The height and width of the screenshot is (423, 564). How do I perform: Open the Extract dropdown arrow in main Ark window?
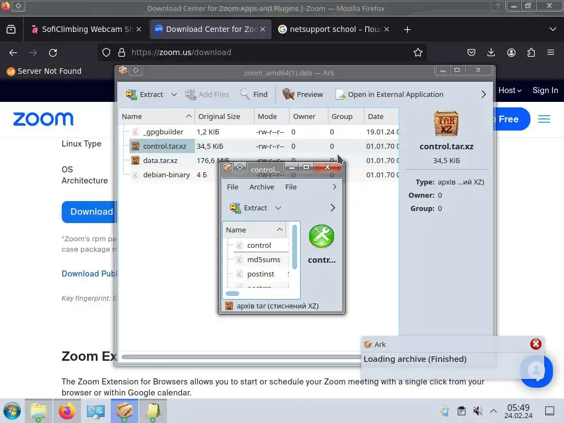coord(174,95)
